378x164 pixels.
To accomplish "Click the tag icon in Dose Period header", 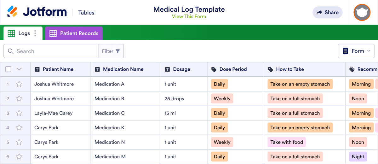I will click(214, 69).
